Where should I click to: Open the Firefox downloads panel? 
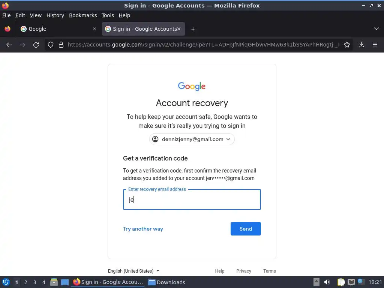point(361,45)
